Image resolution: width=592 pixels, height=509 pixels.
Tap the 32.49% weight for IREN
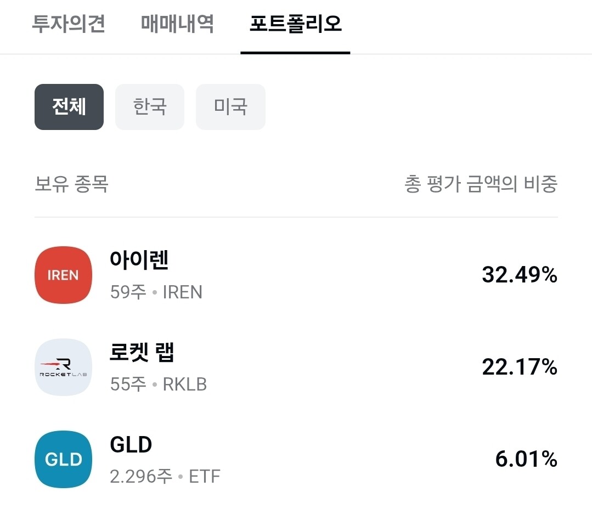520,275
